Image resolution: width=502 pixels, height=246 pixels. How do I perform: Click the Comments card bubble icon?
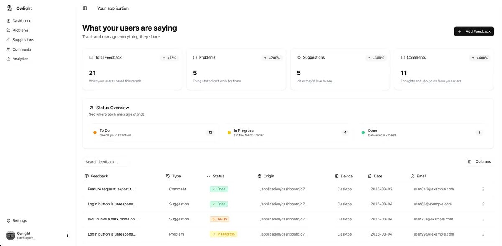click(403, 57)
